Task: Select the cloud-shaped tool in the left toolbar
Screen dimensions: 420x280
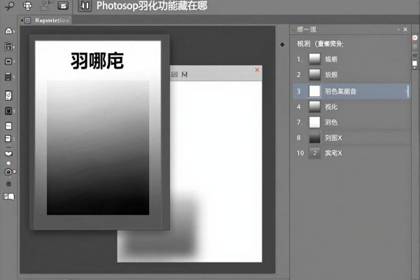Action: [8, 31]
